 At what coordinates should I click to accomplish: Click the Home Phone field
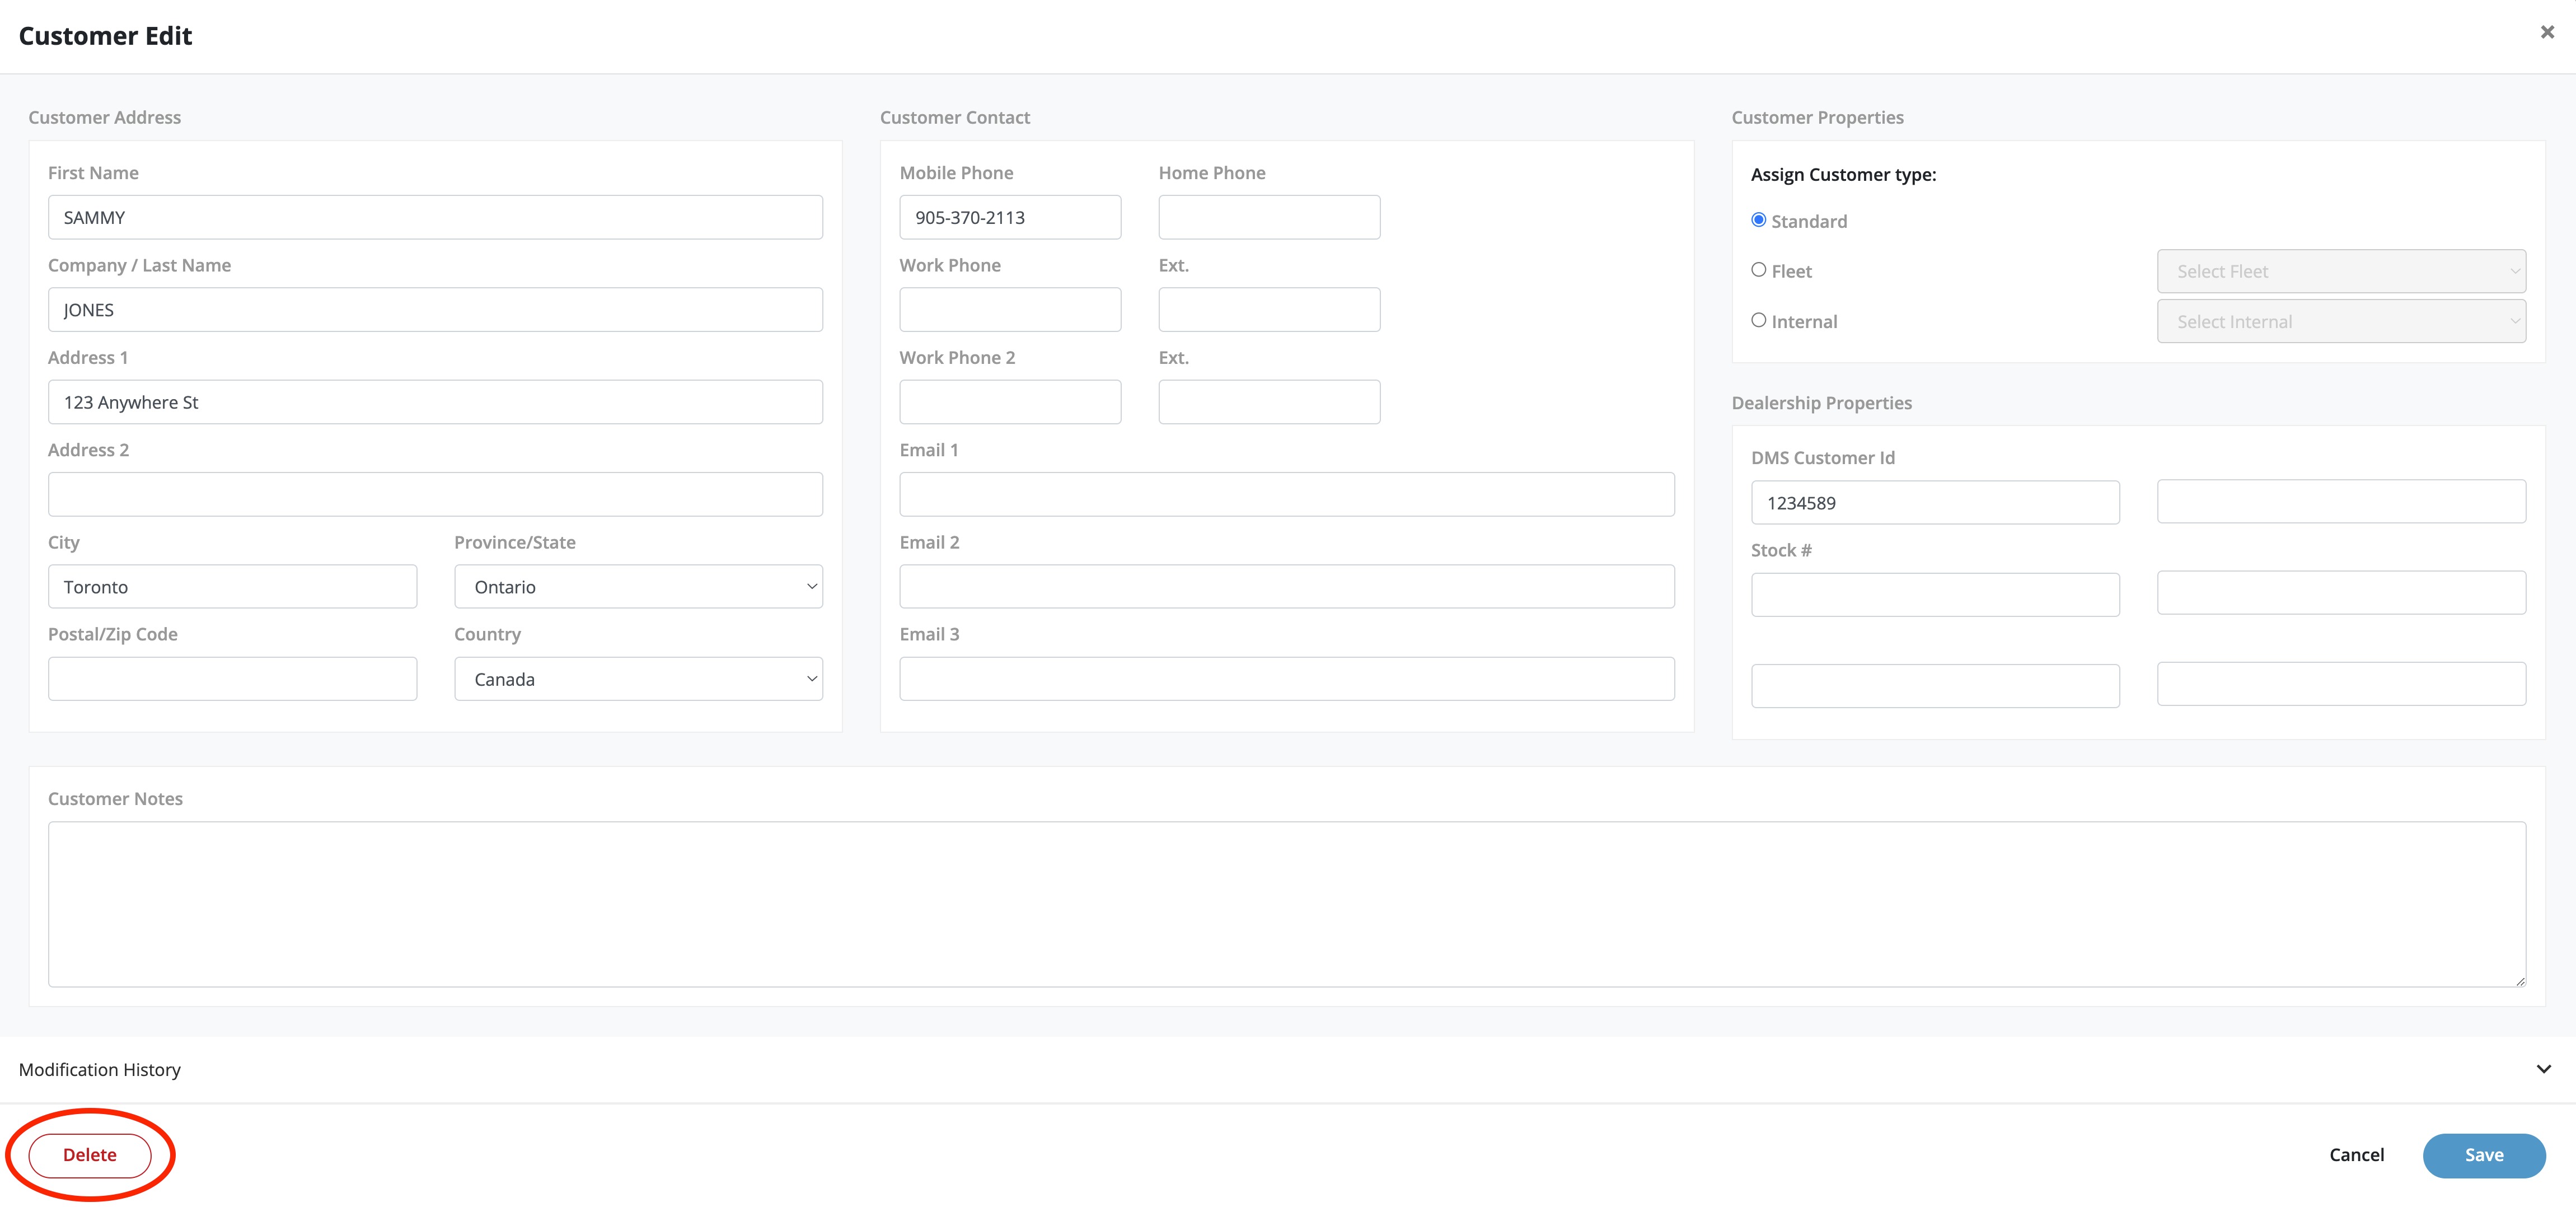coord(1268,217)
